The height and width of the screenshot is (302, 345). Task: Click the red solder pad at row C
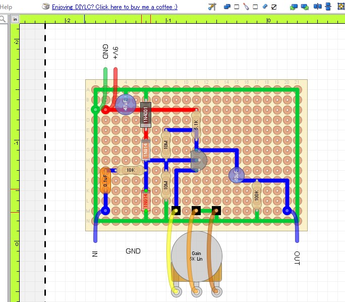pos(105,110)
